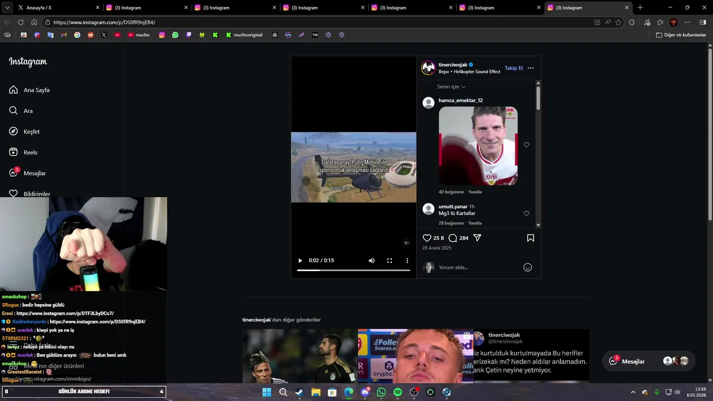Open first related post thumbnail below
Screen dimensions: 713x401
point(300,355)
